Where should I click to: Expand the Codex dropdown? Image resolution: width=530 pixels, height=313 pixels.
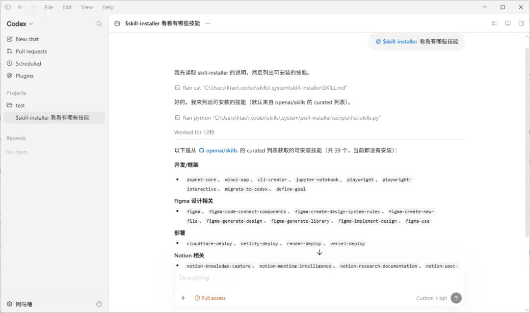click(x=20, y=24)
